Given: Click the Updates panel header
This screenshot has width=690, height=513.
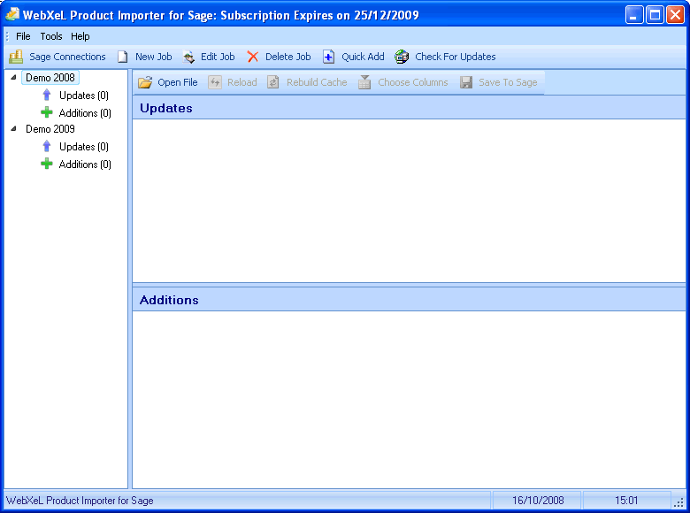Looking at the screenshot, I should (x=409, y=108).
